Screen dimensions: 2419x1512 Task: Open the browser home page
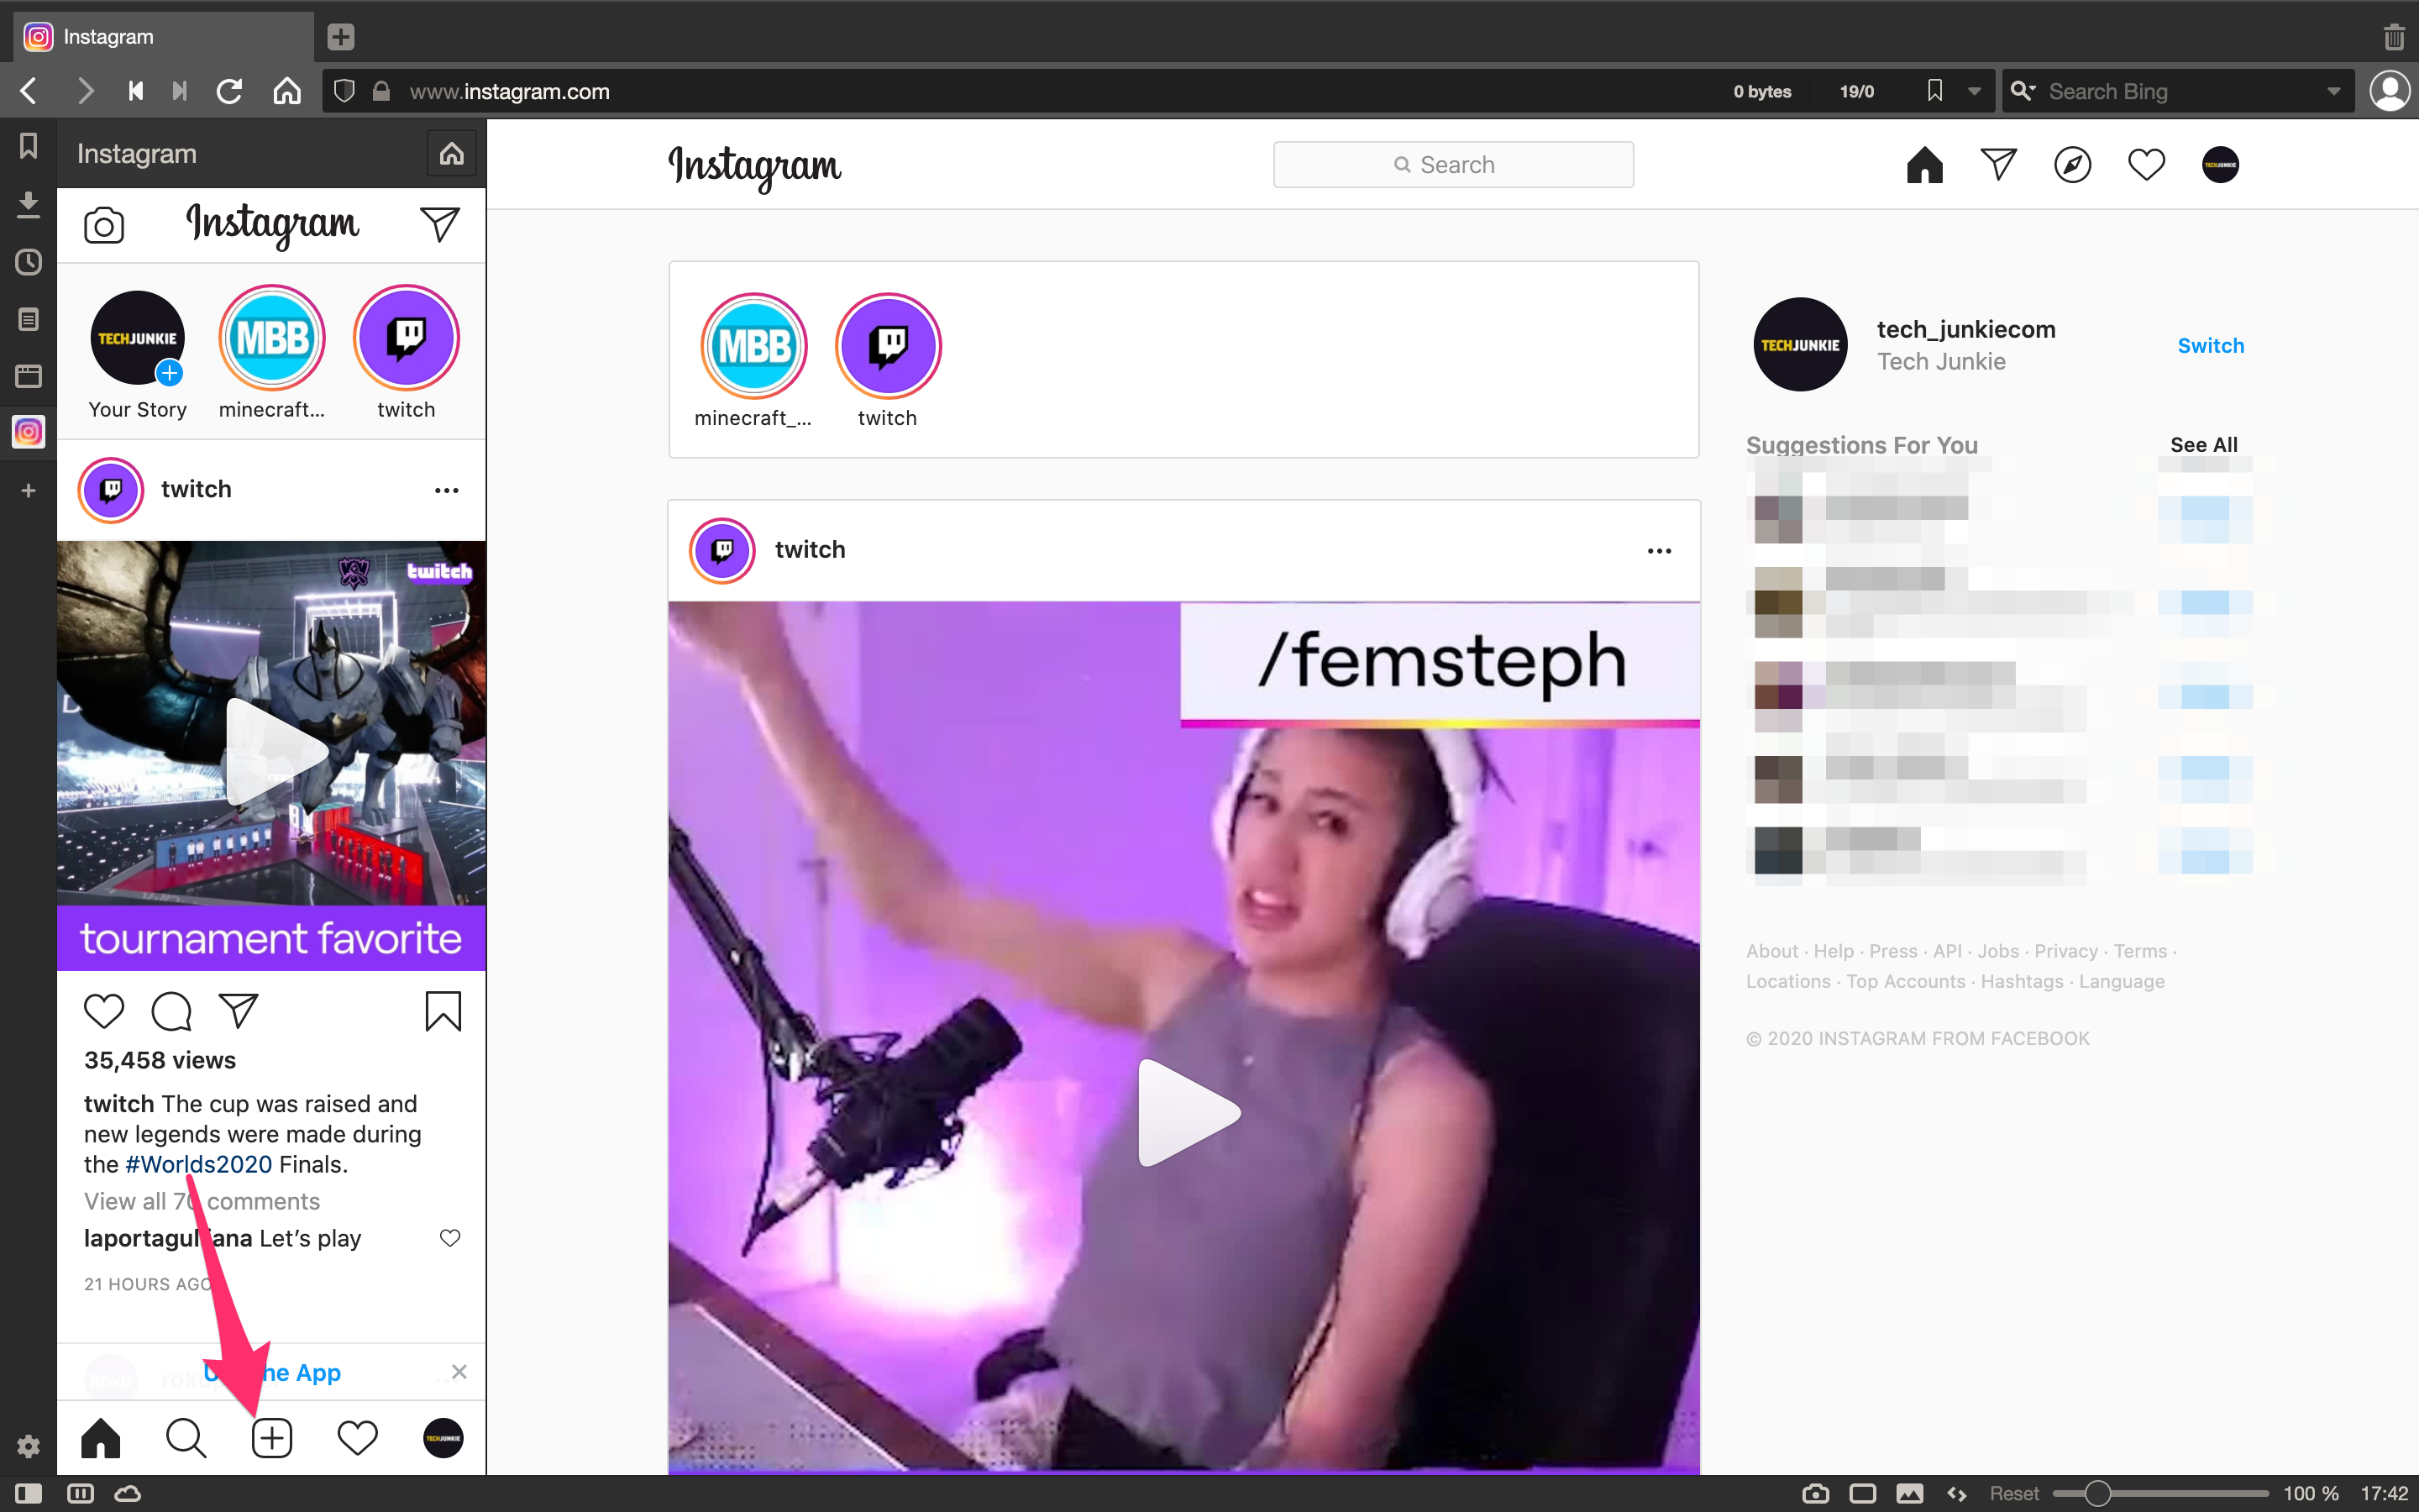point(287,91)
